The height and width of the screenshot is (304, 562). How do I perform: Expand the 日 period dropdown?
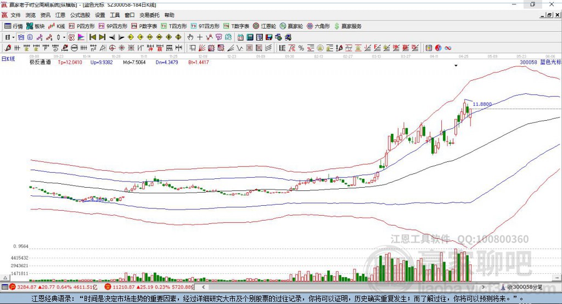coord(13,37)
